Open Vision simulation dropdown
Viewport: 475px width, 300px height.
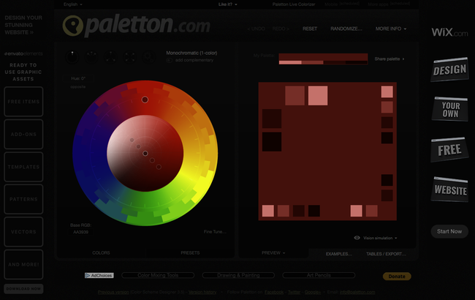pos(380,238)
